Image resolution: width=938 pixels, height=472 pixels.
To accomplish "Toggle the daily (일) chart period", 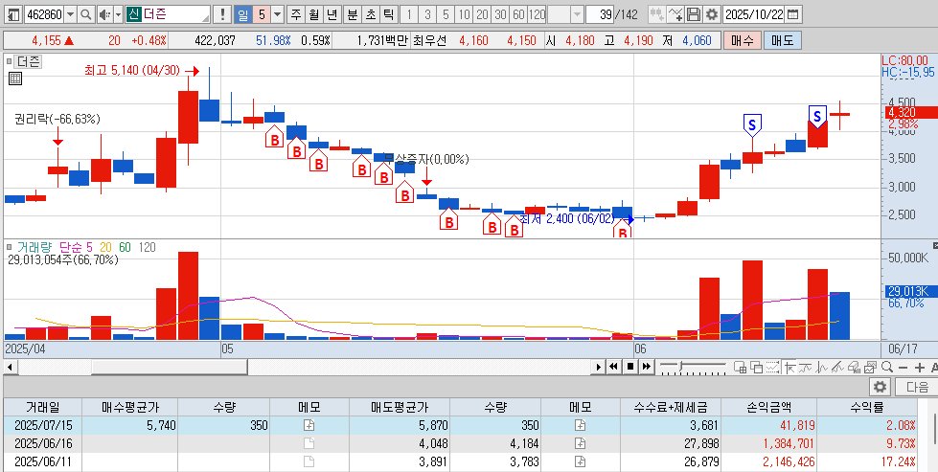I will [x=243, y=15].
